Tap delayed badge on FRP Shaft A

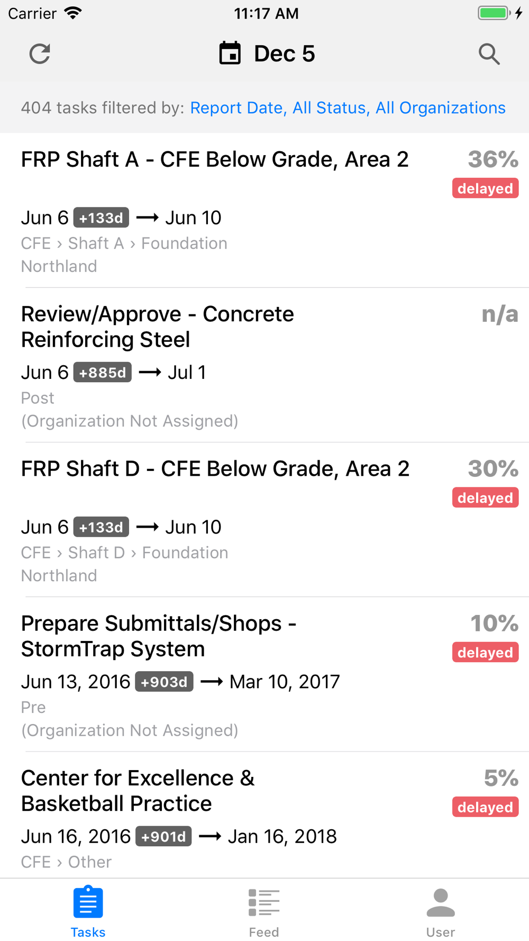coord(485,188)
